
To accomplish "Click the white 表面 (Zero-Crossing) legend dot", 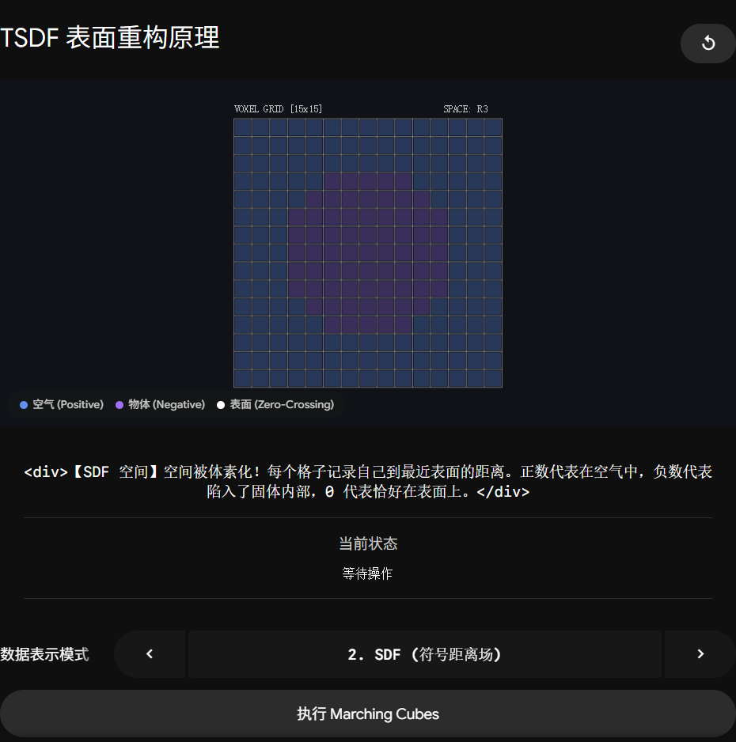I will click(221, 404).
